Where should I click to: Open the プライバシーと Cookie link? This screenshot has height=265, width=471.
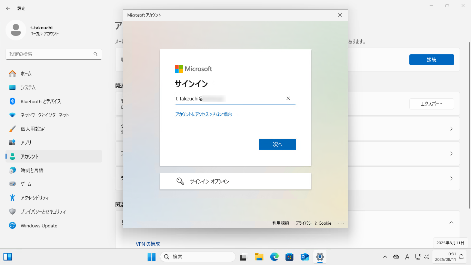point(313,223)
